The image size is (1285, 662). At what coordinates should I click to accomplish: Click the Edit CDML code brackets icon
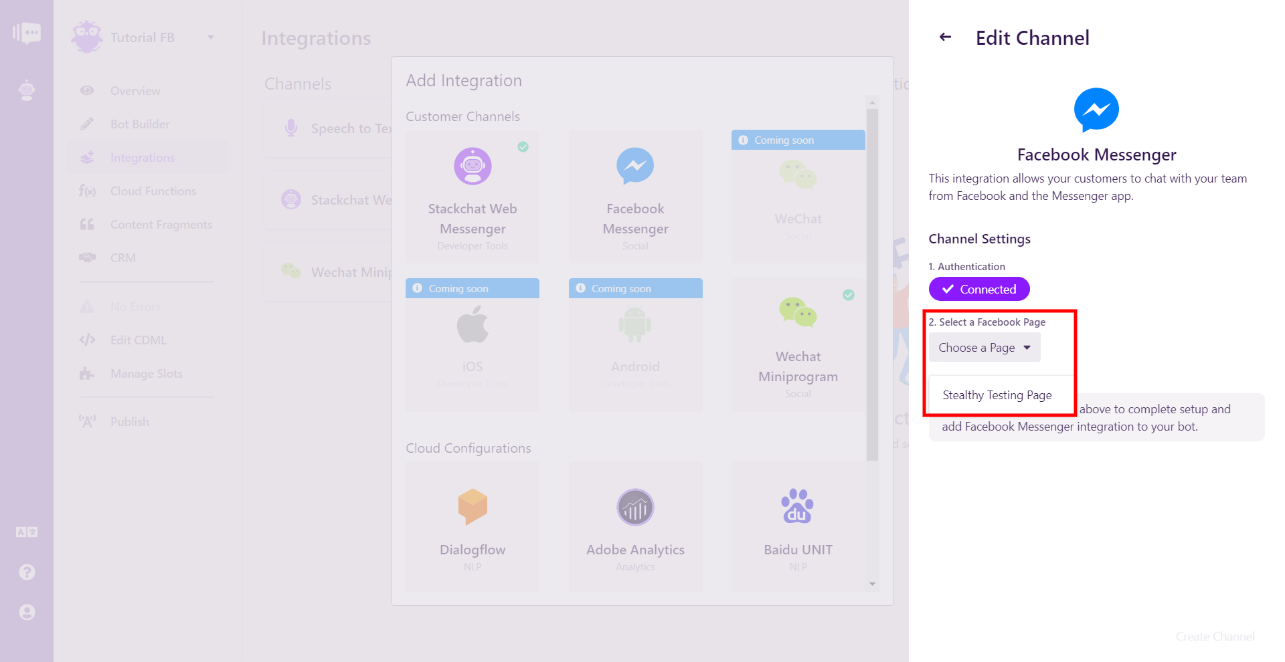coord(87,340)
